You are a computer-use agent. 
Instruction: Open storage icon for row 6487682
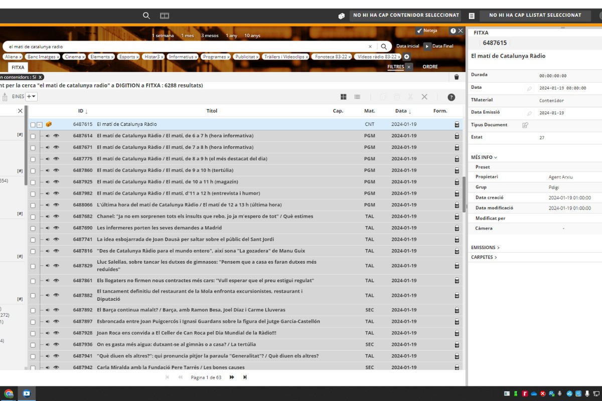coord(457,217)
